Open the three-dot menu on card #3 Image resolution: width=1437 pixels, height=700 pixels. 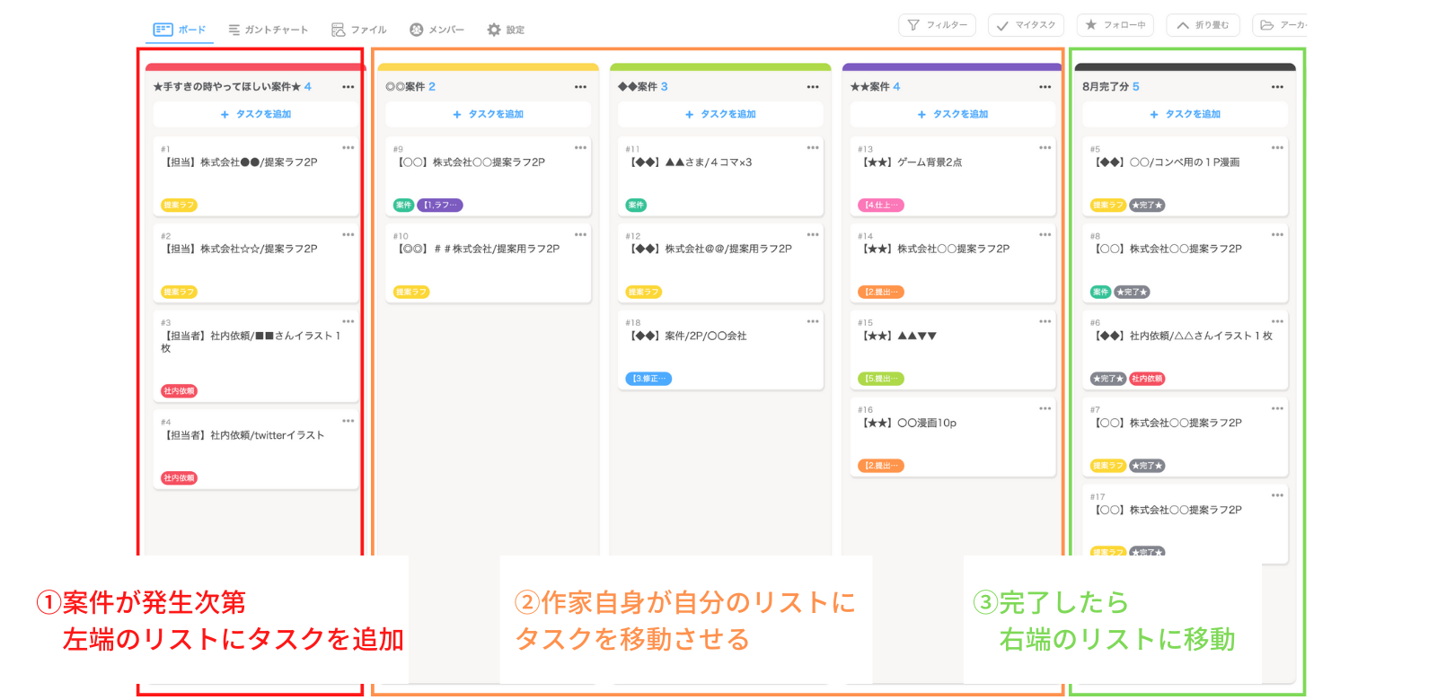point(348,321)
